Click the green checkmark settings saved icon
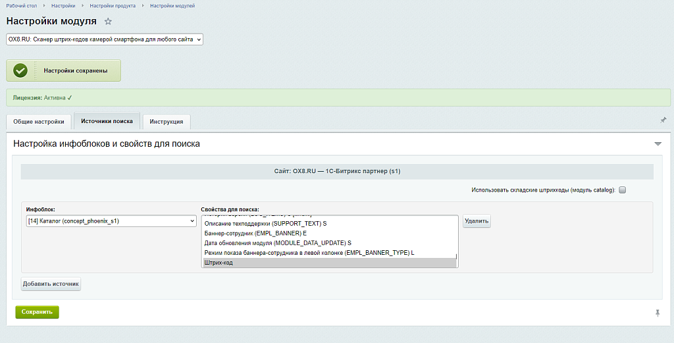This screenshot has width=674, height=343. 20,70
